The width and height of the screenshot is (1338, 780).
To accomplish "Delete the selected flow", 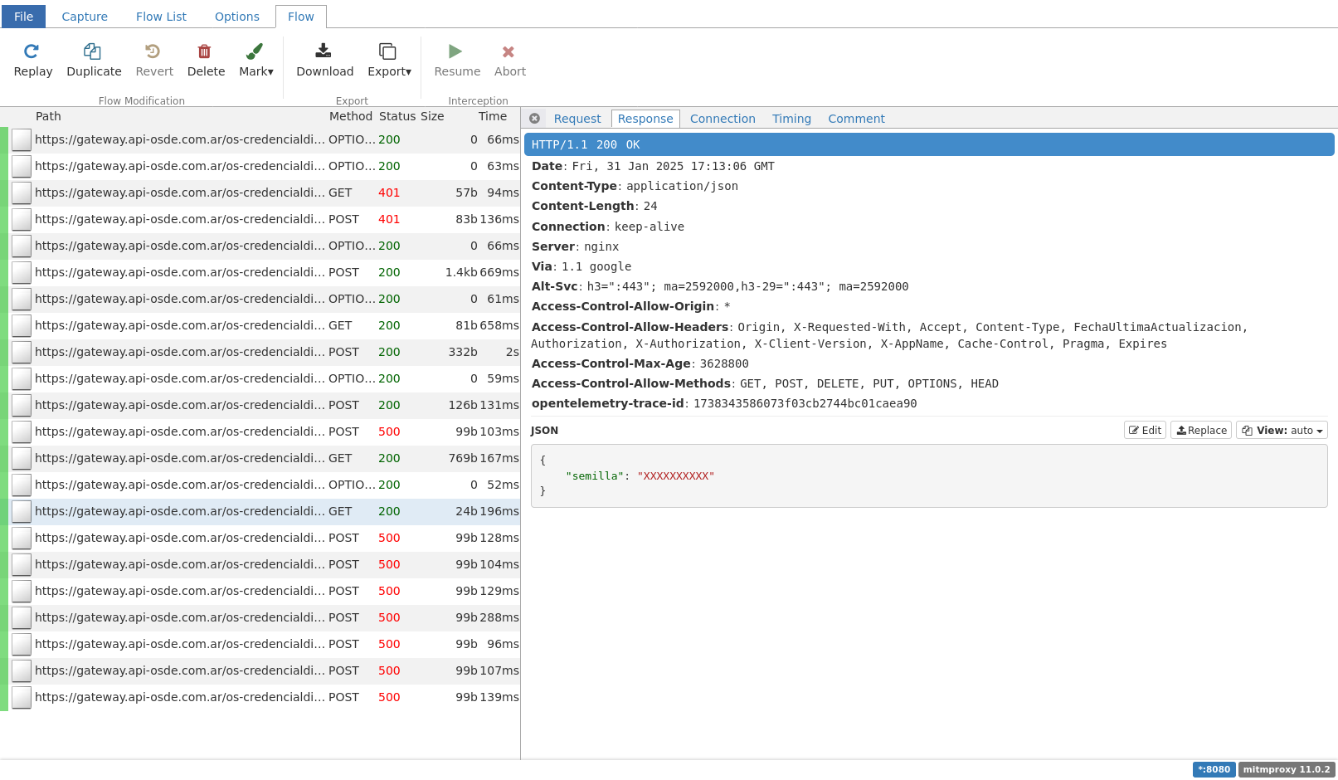I will pyautogui.click(x=206, y=61).
